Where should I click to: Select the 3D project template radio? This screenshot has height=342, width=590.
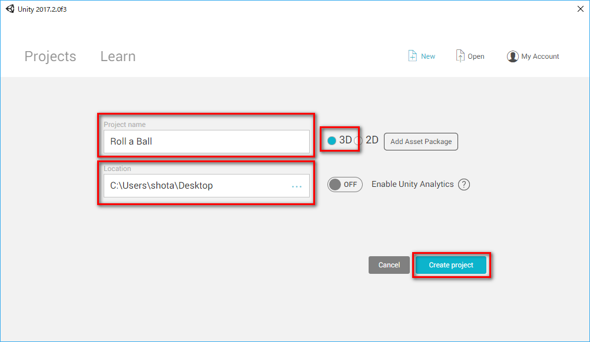pos(332,141)
